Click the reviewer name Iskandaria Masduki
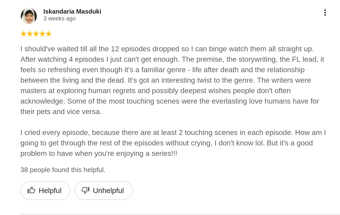Image resolution: width=340 pixels, height=215 pixels. click(72, 12)
